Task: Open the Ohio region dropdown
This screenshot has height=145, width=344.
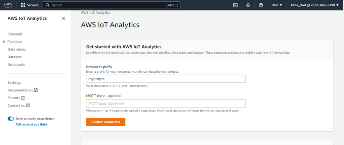Action: 277,5
